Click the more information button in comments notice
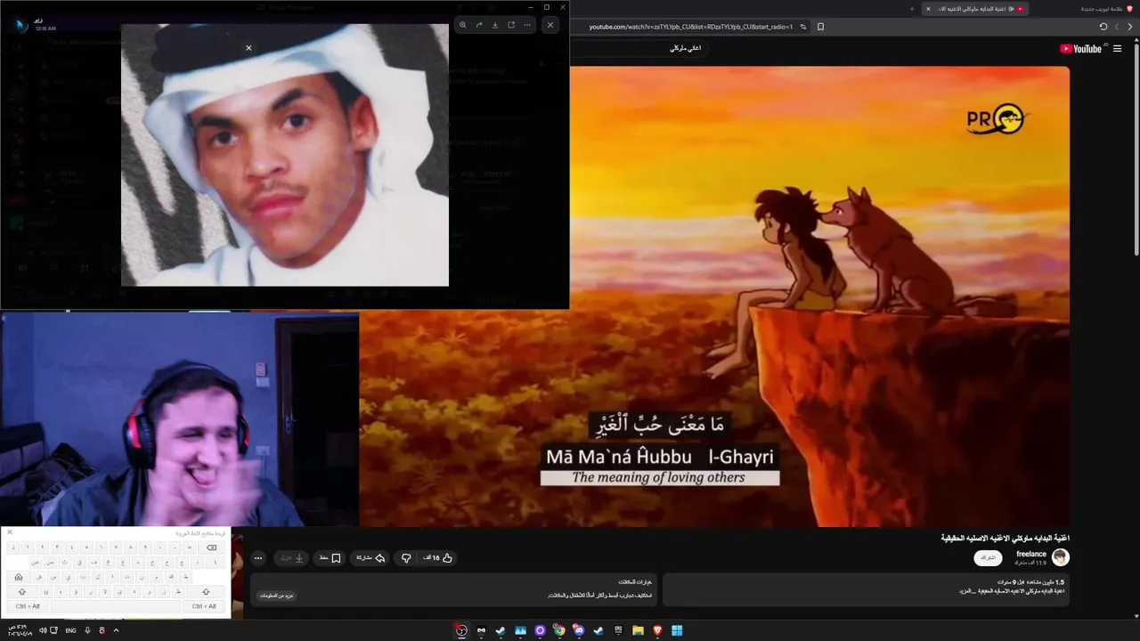The height and width of the screenshot is (641, 1140). point(274,595)
